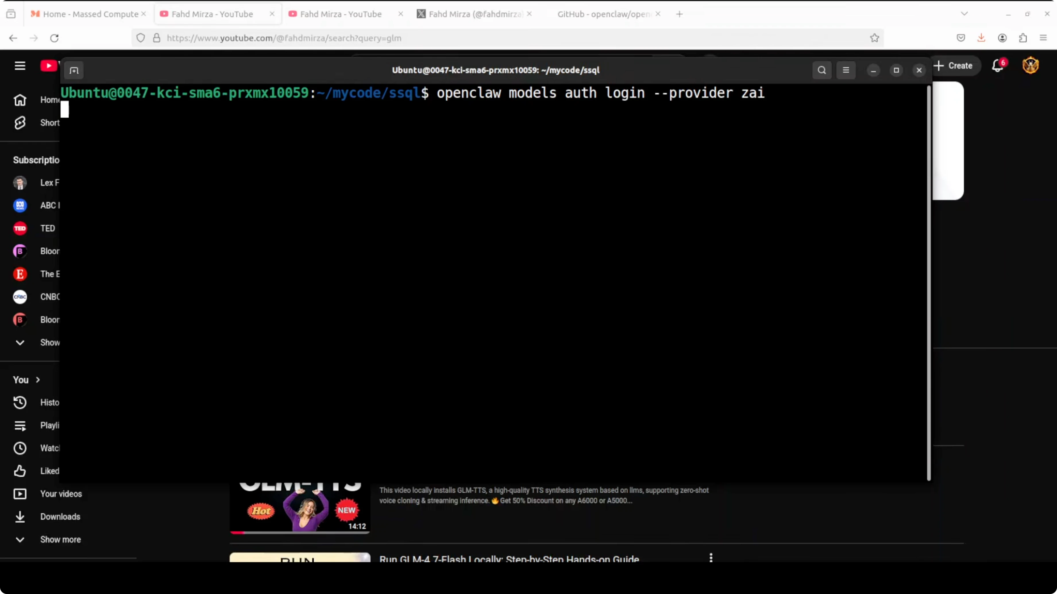The height and width of the screenshot is (594, 1057).
Task: Click the URL address bar
Action: [492, 38]
